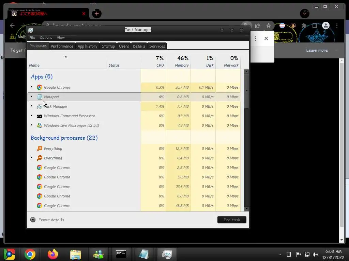Image resolution: width=349 pixels, height=261 pixels.
Task: Click the Google Chrome icon in Apps
Action: 40,87
